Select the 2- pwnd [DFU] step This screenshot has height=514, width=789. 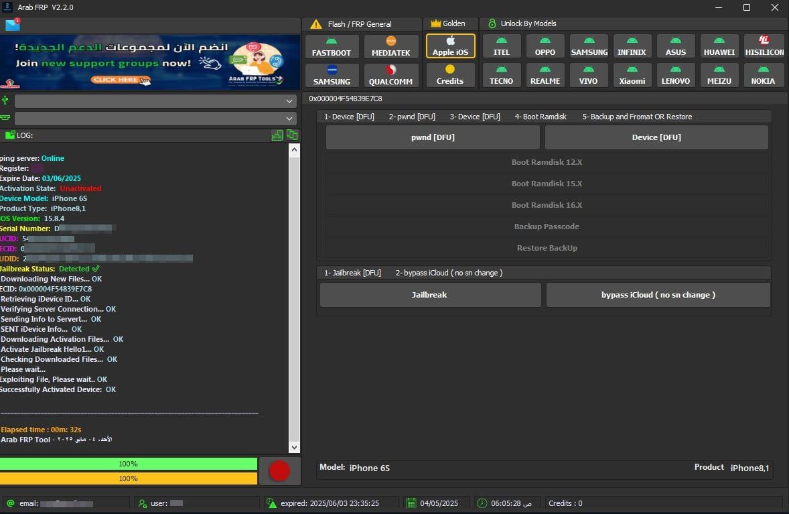tap(412, 117)
